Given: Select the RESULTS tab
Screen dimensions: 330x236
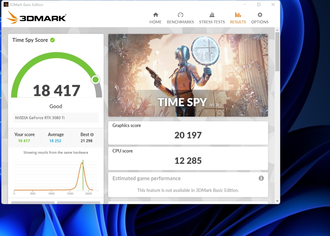Looking at the screenshot, I should (x=238, y=18).
